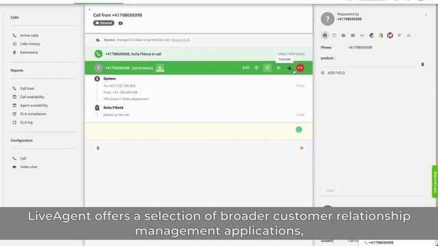
Task: Click the phone value +41798695098 in contact details
Action: click(360, 47)
